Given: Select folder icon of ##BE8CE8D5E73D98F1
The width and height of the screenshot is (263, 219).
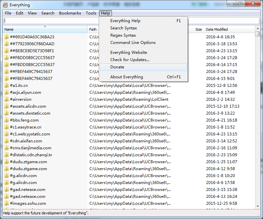Looking at the screenshot, I should click(6, 51).
